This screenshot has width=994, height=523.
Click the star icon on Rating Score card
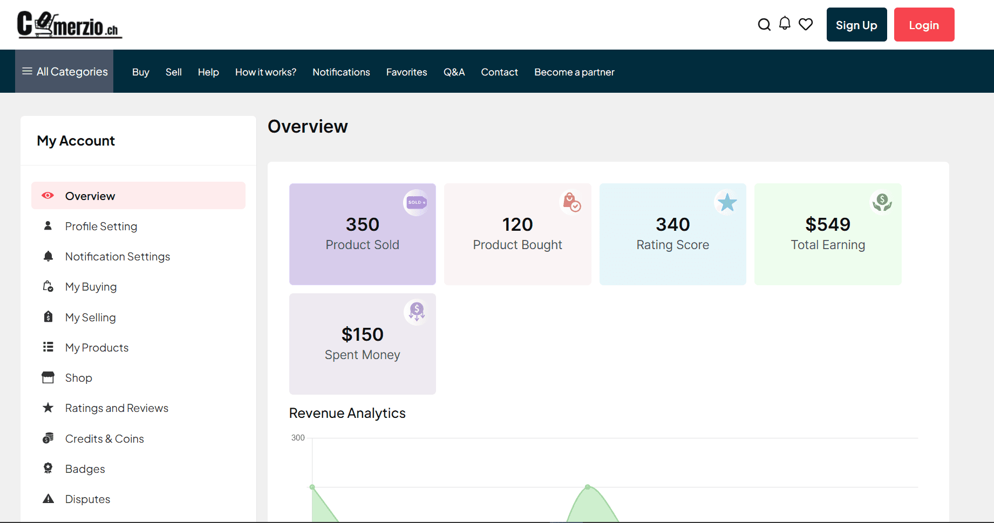tap(727, 202)
